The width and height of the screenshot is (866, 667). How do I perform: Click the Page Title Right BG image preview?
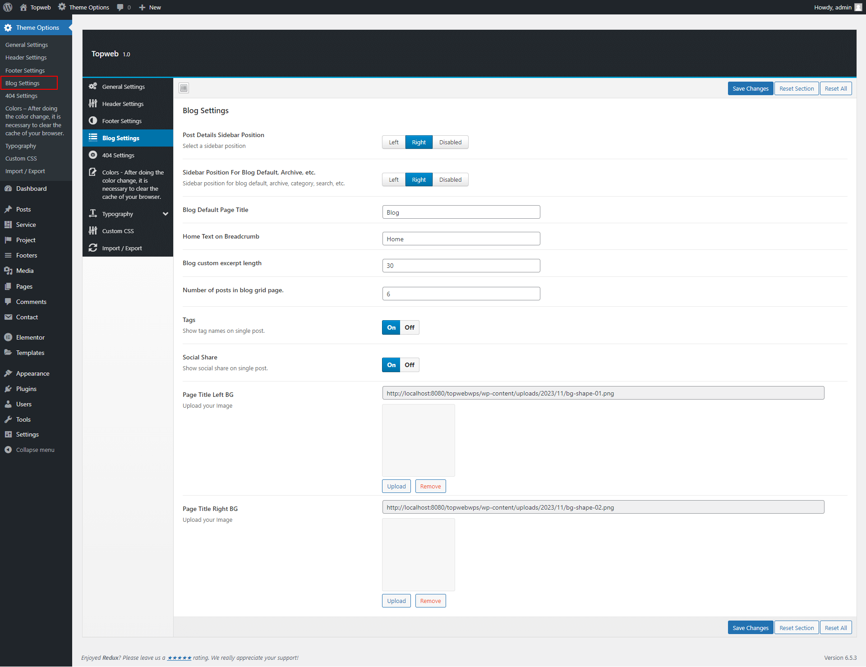(x=419, y=555)
